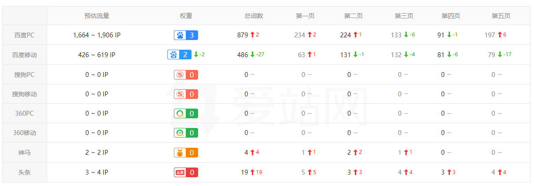Screen dimensions: 534x186
Task: Select the 百度PC row label
Action: coord(24,35)
